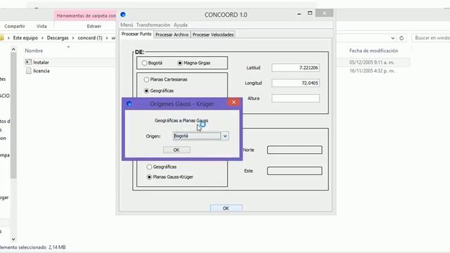Click the Instalar modification date 05/12/2005
The width and height of the screenshot is (450, 253).
(371, 63)
